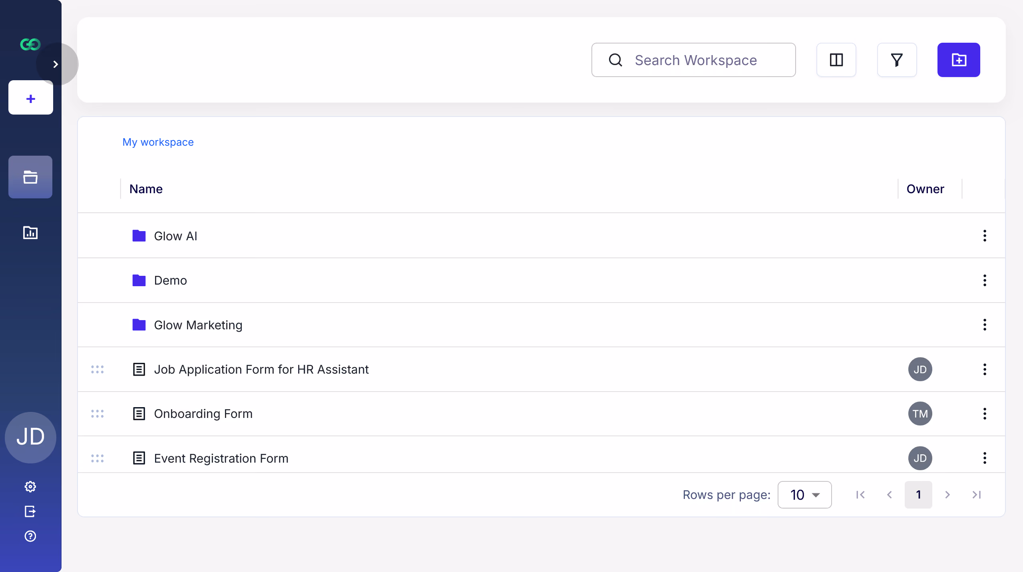The image size is (1023, 572).
Task: Open the Glow Marketing folder
Action: pyautogui.click(x=198, y=325)
